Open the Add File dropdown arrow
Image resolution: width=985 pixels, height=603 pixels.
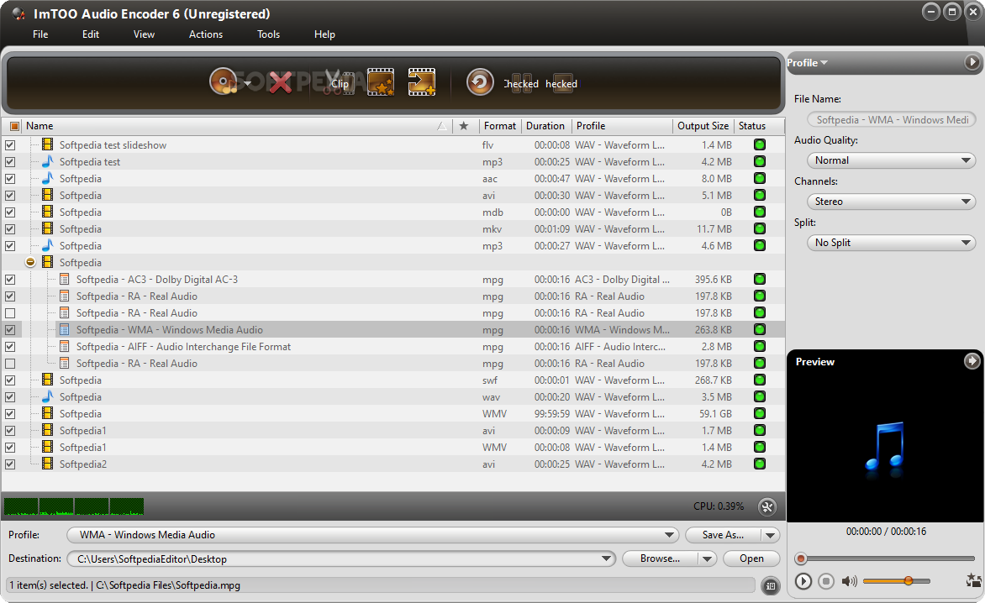click(247, 83)
